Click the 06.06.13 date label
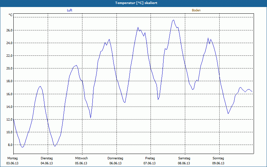This screenshot has width=267, height=167. point(115,163)
